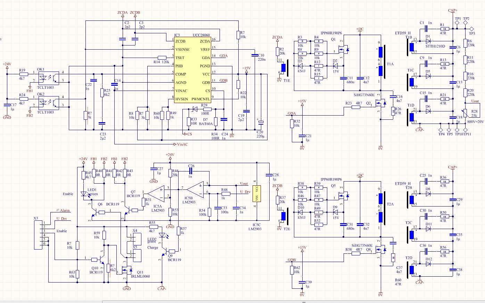Click the LED1 green LED symbol

tap(85, 194)
